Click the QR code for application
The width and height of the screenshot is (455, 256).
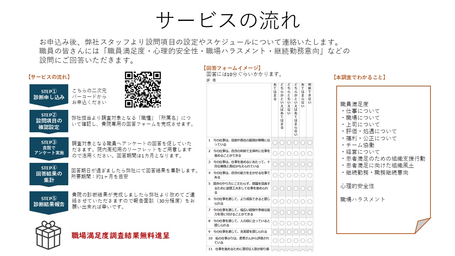pos(143,90)
